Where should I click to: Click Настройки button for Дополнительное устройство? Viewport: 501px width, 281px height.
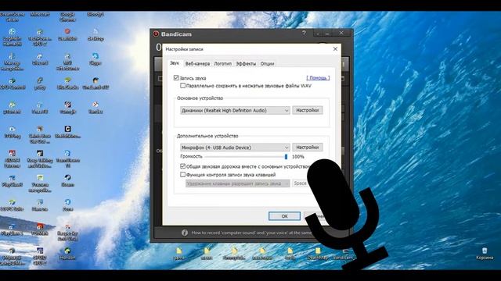(308, 148)
